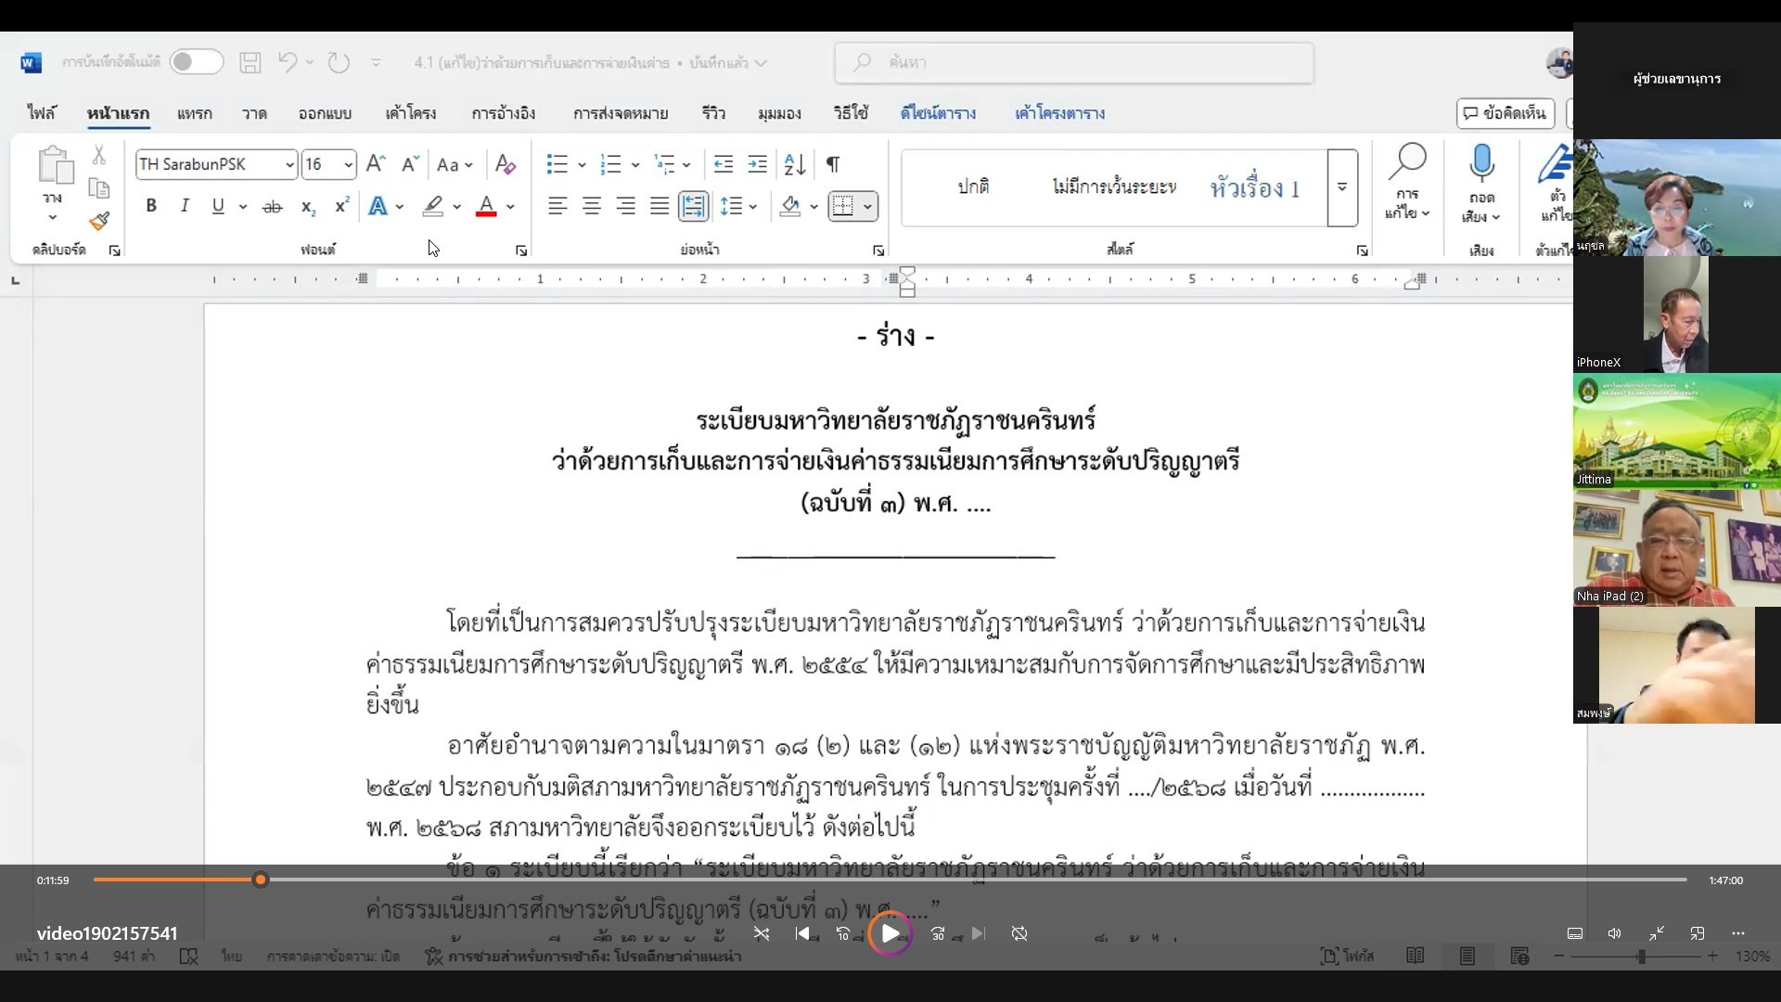Expand the Styles gallery arrow

coord(1342,187)
